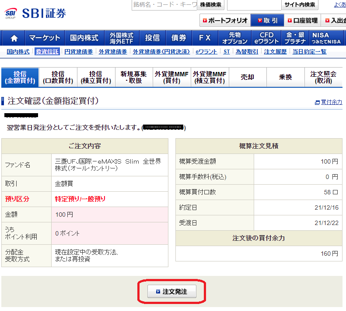Click the 金額 value 100 円
The image size is (346, 311).
coord(64,214)
